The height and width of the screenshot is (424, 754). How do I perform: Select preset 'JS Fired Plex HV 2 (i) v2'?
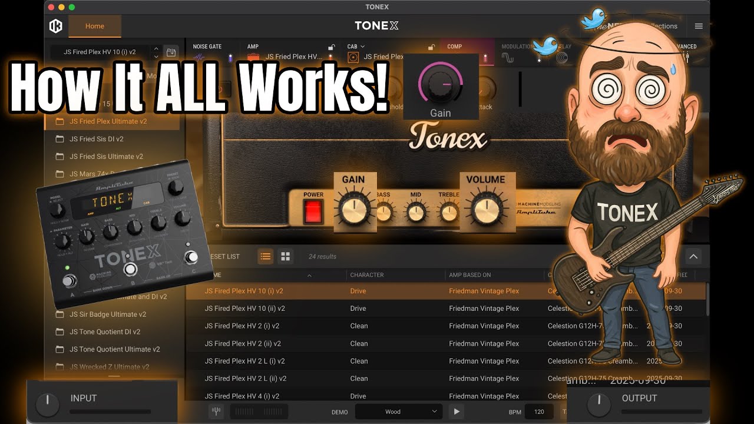pyautogui.click(x=446, y=326)
